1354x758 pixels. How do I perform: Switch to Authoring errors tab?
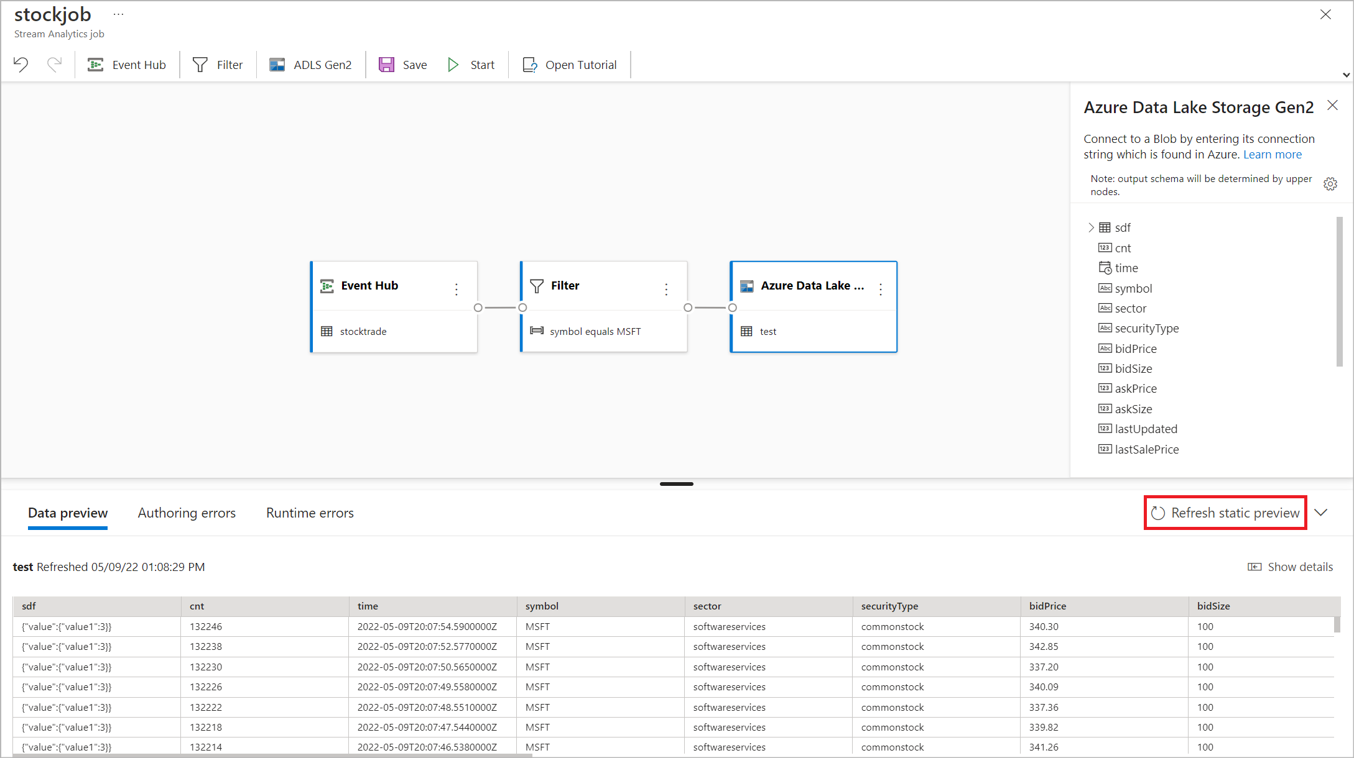click(187, 513)
